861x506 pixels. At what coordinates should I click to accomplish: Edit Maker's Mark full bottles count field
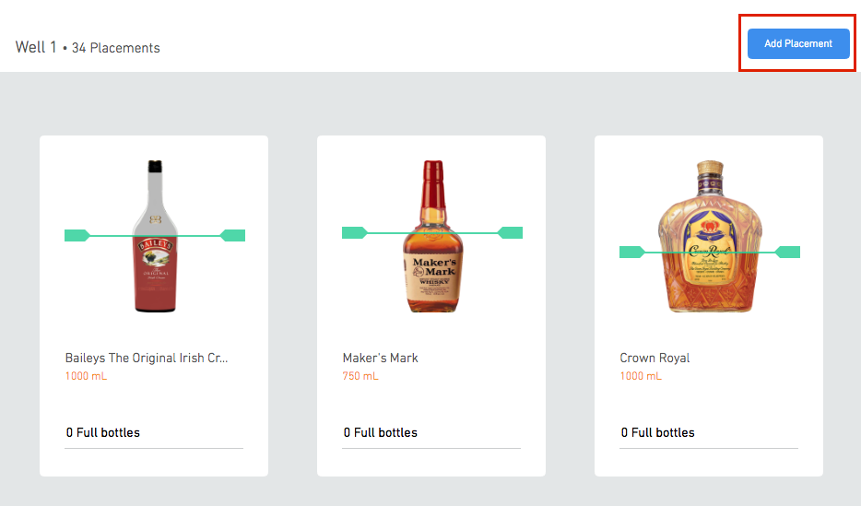(x=431, y=432)
